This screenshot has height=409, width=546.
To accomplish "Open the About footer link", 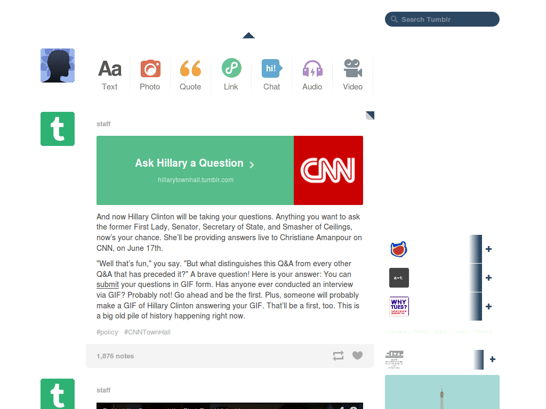I will tap(420, 331).
